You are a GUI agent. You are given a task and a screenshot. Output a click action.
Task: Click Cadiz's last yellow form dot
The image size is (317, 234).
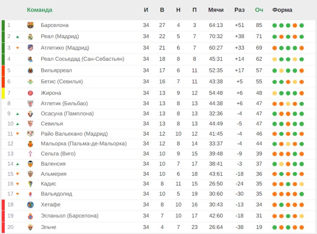tap(302, 184)
